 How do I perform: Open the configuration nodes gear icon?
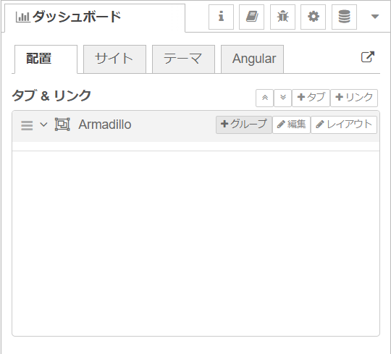313,17
